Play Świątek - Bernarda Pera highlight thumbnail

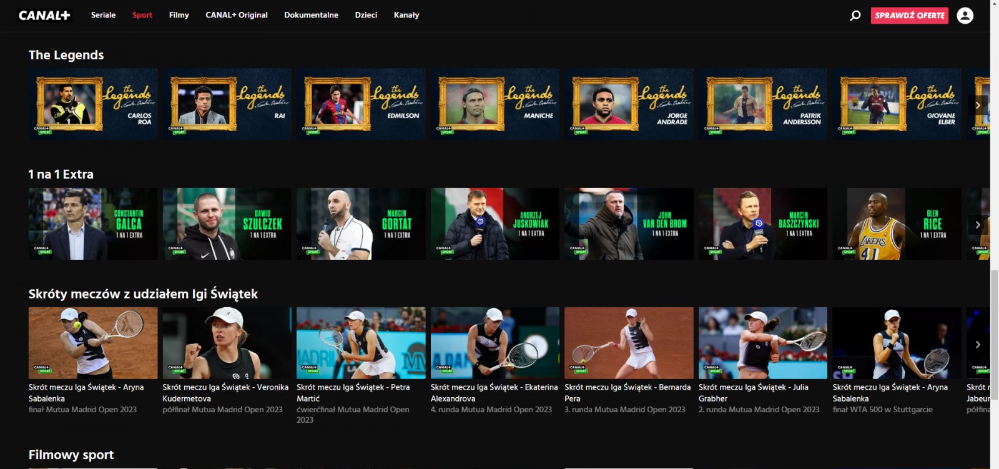629,343
